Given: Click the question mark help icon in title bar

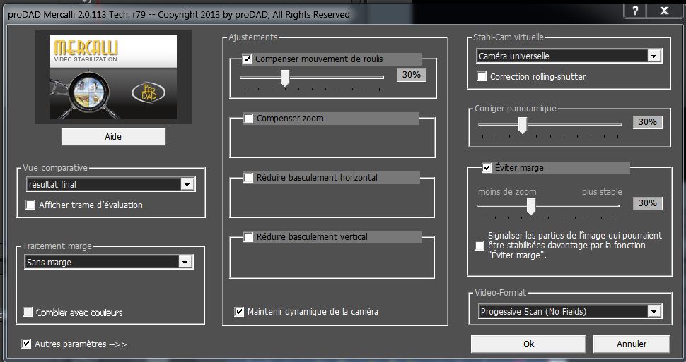Looking at the screenshot, I should coord(635,11).
